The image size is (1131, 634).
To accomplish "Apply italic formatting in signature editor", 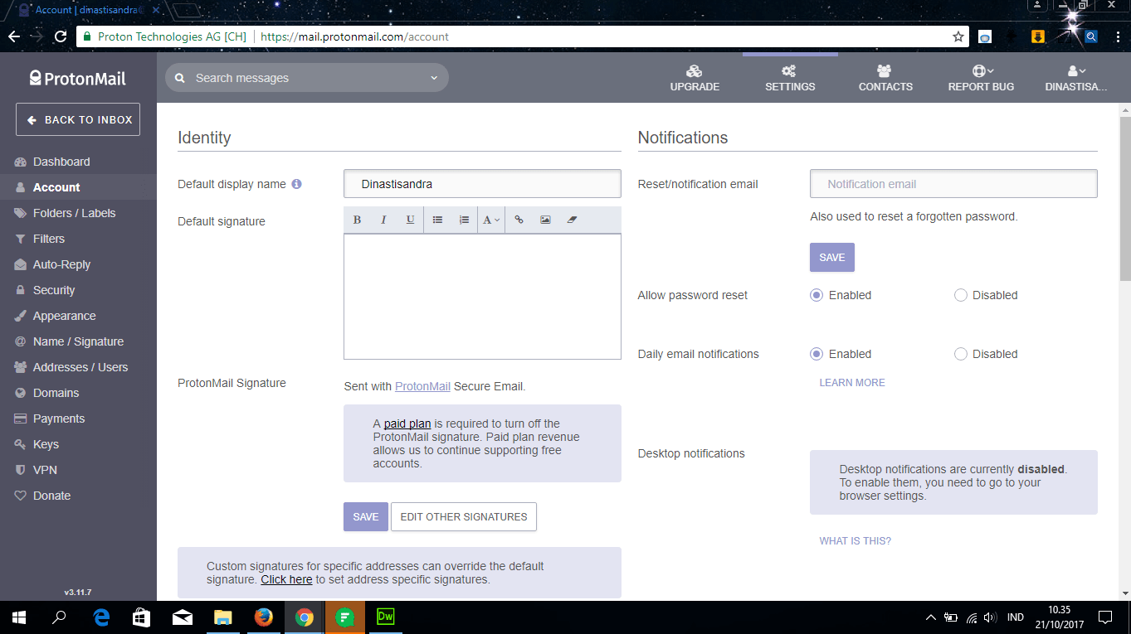I will pos(383,220).
